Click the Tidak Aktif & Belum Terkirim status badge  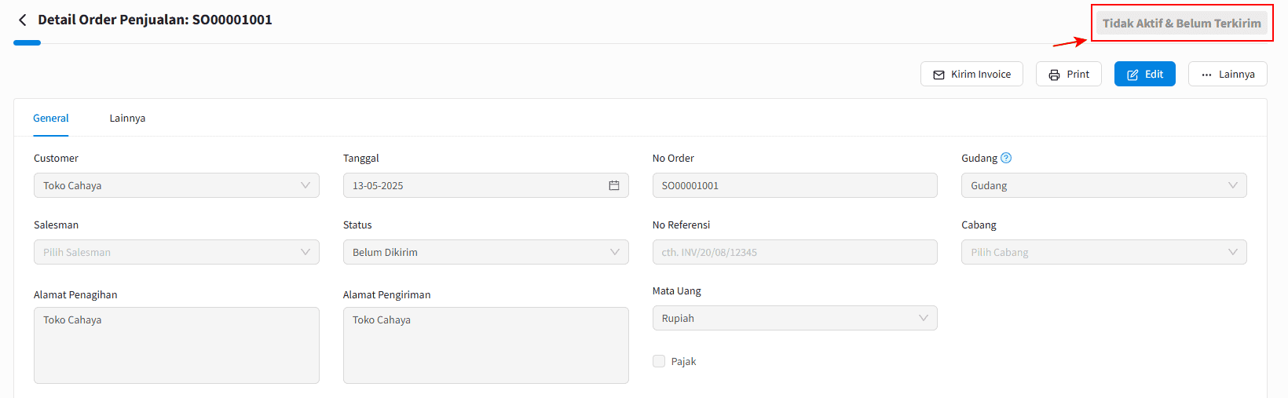click(x=1181, y=24)
